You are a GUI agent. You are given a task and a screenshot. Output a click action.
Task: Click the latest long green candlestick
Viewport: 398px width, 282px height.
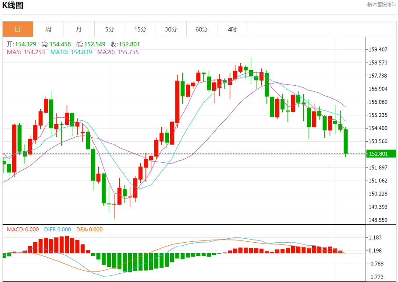pos(345,142)
